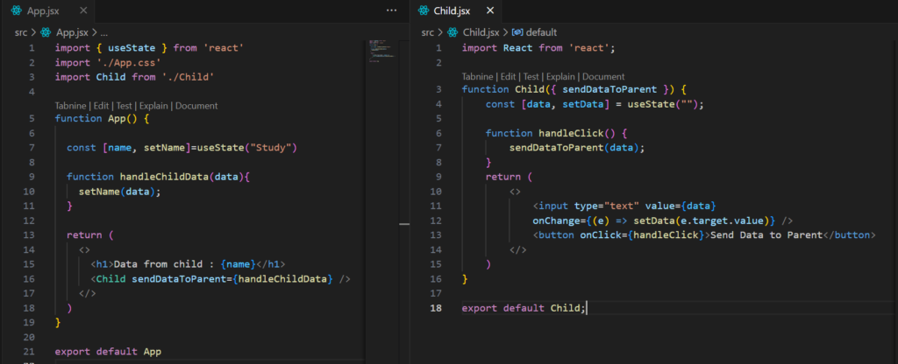898x364 pixels.
Task: Click the App.jsx vertical scrollbar marker
Action: [404, 224]
